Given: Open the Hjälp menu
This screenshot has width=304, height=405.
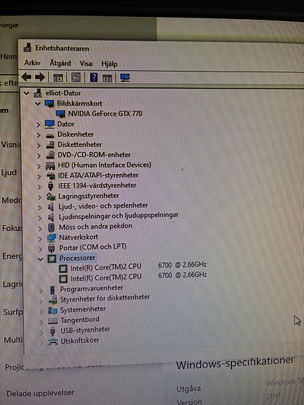Looking at the screenshot, I should pyautogui.click(x=109, y=64).
